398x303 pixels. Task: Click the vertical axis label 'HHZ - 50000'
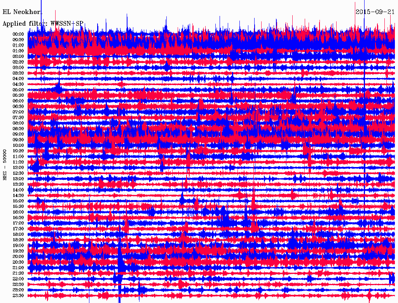5,165
